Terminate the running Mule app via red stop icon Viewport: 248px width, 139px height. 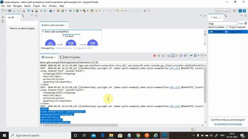(x=155, y=56)
